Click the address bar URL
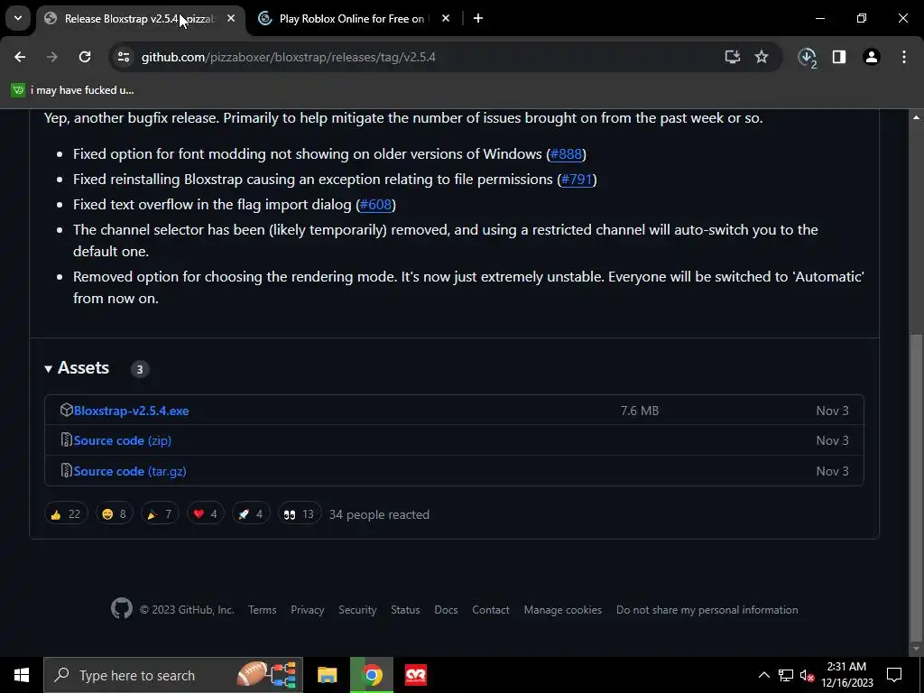Viewport: 924px width, 693px height. coord(288,57)
